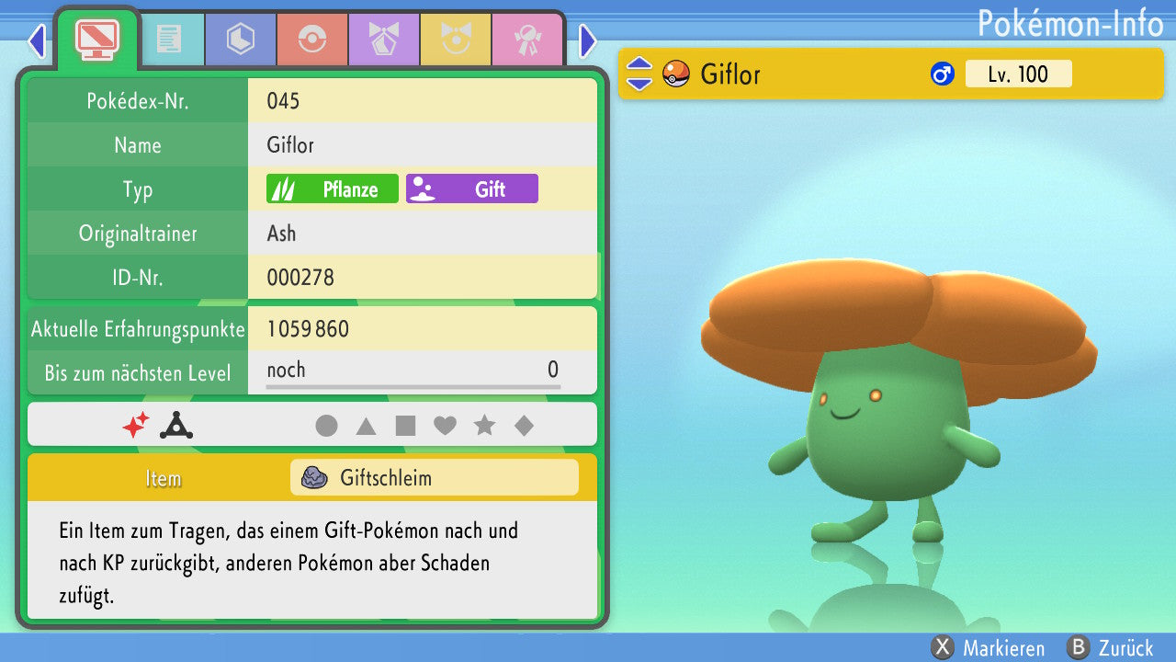Toggle the triangle marking
Viewport: 1176px width, 662px height.
pyautogui.click(x=366, y=426)
